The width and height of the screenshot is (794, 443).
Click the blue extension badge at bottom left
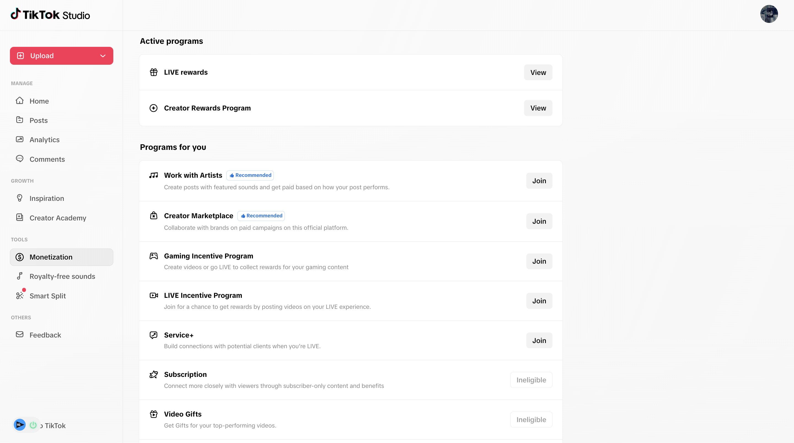[20, 425]
